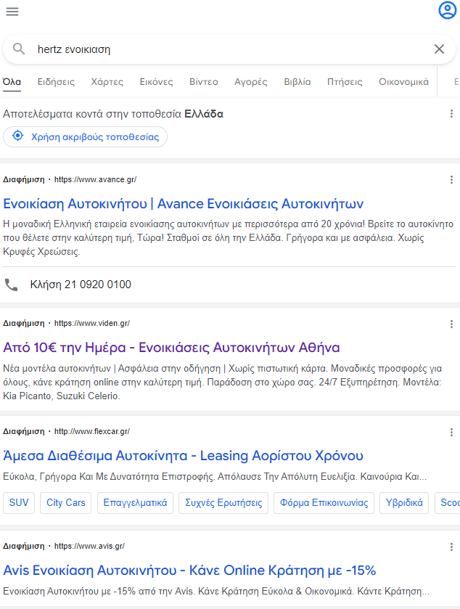Screen dimensions: 460x609
Task: Click the SUV sitelink chip
Action: point(19,502)
